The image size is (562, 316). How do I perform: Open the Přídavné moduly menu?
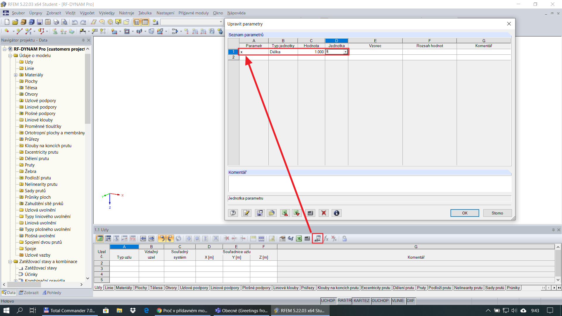click(x=193, y=13)
